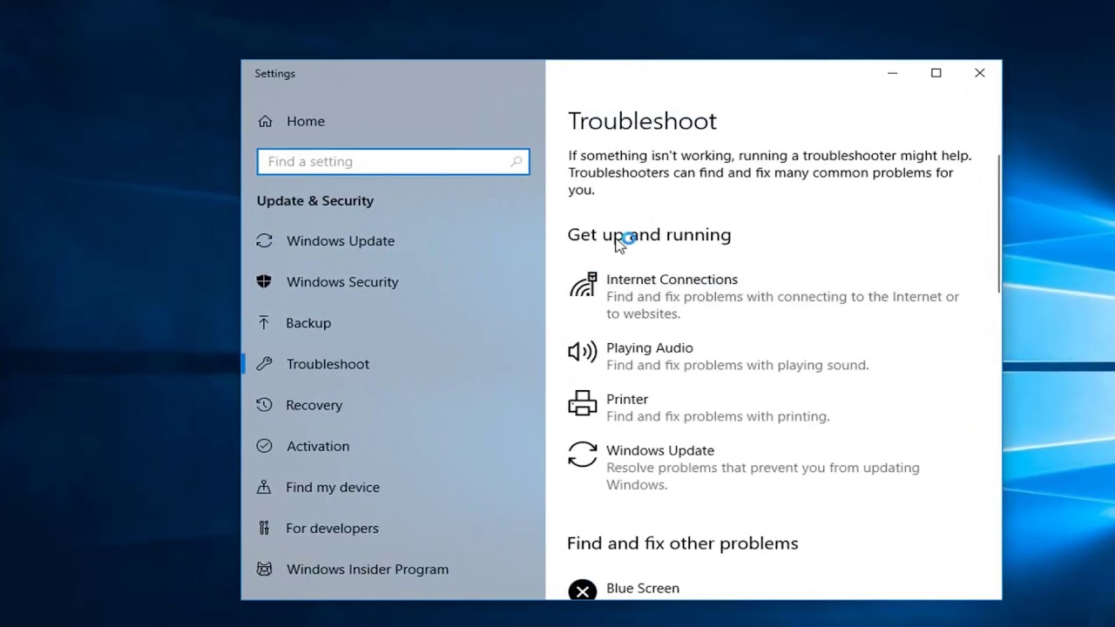Maximize the Settings window
This screenshot has height=627, width=1115.
point(936,73)
